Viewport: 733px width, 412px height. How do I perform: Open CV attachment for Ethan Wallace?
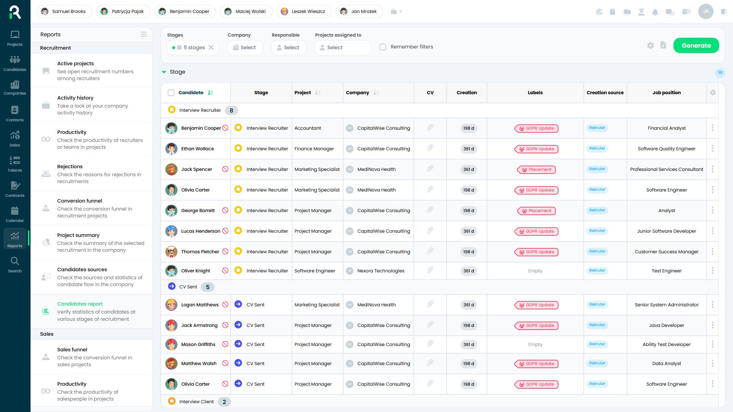[x=430, y=148]
